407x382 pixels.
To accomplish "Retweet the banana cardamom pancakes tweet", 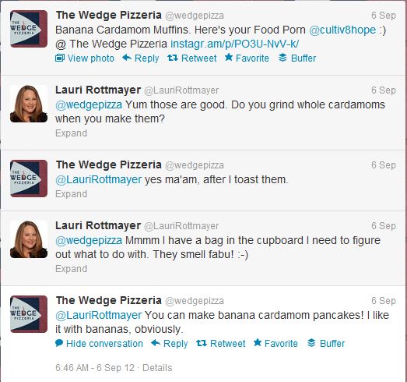I will (221, 344).
